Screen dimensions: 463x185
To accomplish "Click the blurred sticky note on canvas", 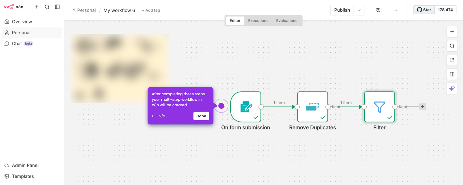I will [x=120, y=68].
